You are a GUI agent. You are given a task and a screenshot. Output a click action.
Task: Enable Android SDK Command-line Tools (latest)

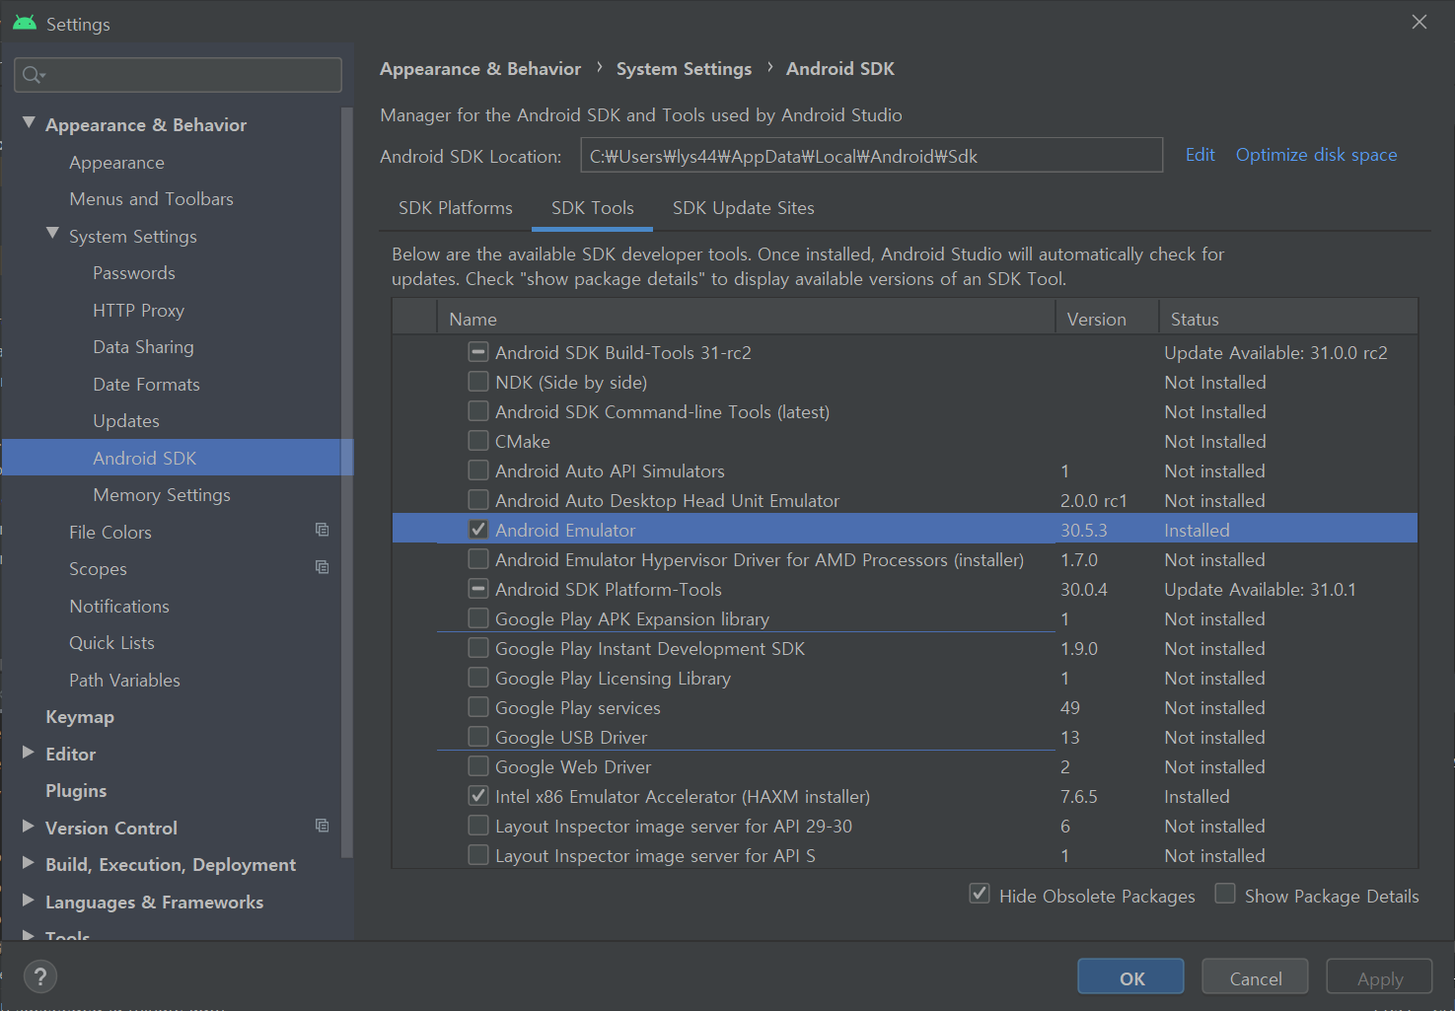[x=478, y=410]
